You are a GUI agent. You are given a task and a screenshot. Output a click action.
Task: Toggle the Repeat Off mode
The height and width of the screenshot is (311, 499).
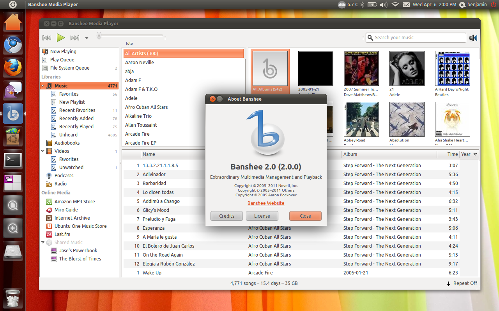coord(462,283)
